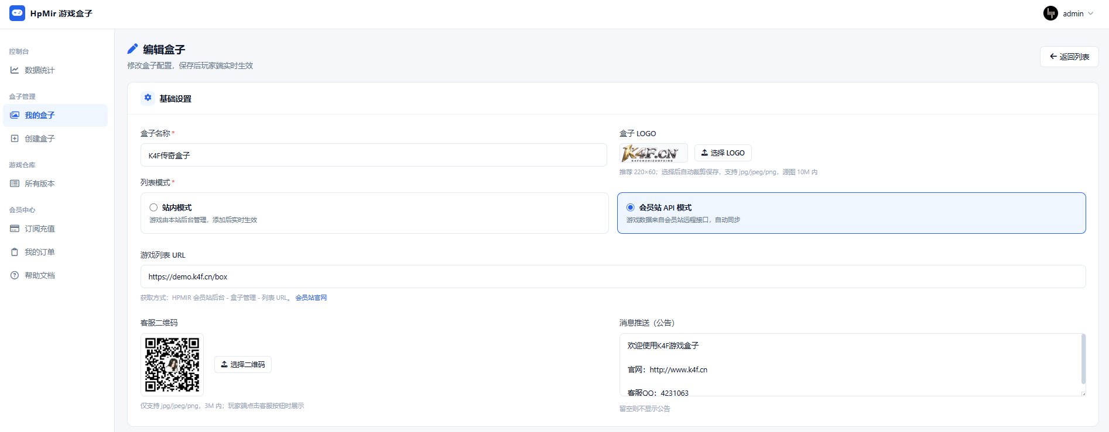
Task: Open 帮助文档 in the sidebar
Action: tap(56, 275)
